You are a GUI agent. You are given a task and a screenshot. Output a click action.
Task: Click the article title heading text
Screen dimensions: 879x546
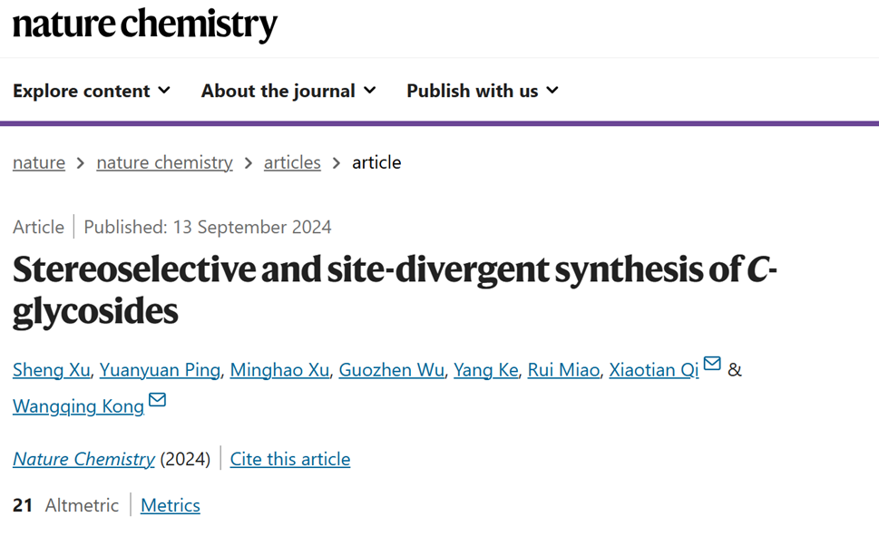(395, 290)
